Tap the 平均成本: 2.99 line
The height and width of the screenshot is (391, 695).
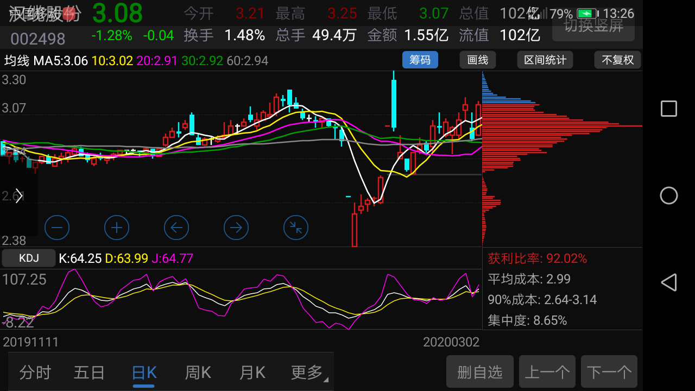(x=529, y=279)
